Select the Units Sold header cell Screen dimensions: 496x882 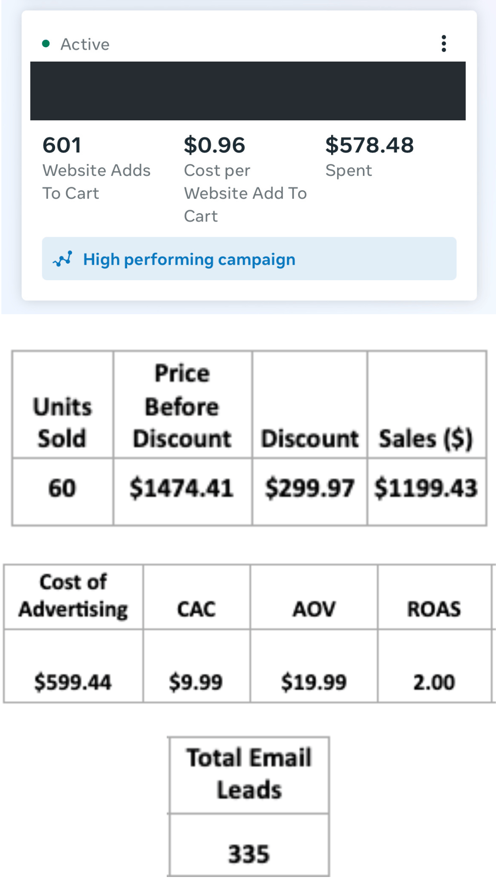click(62, 423)
